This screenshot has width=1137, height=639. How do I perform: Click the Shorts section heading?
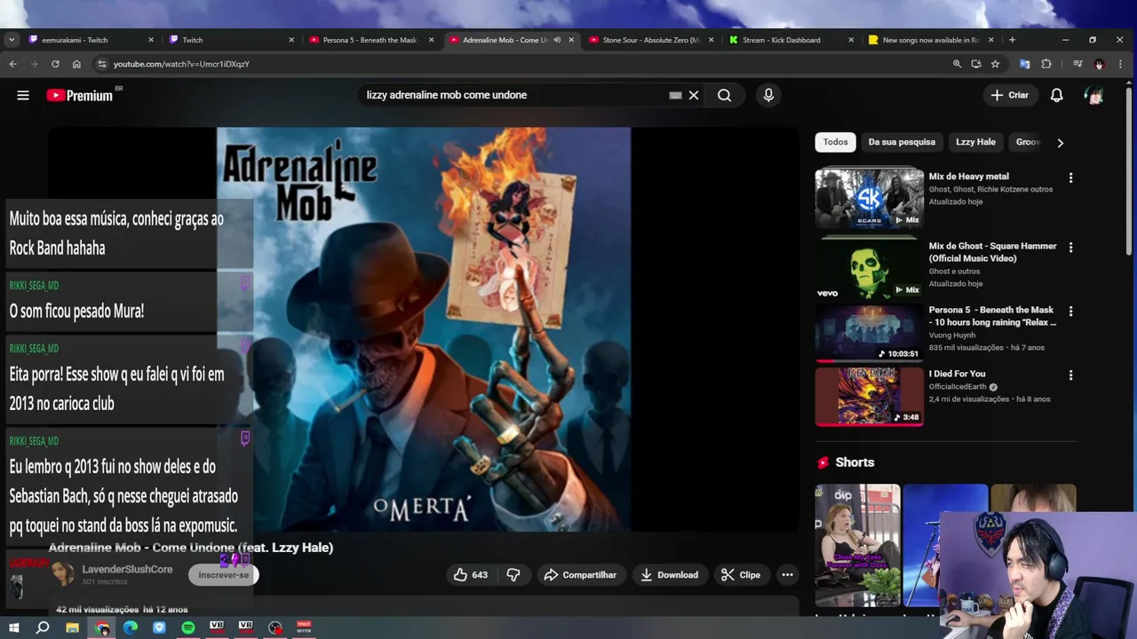855,462
